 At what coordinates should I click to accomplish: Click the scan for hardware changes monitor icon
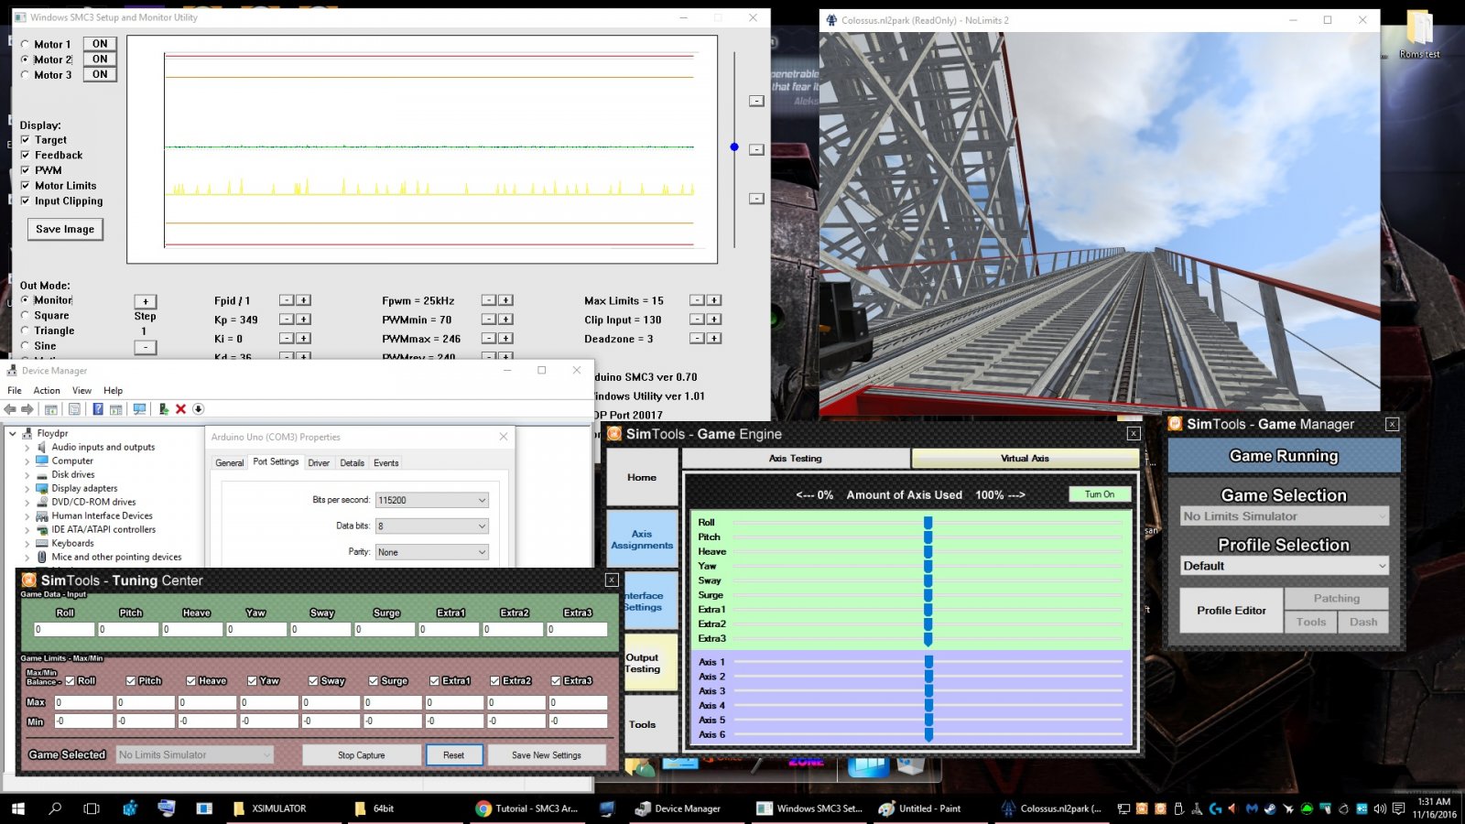(x=139, y=409)
